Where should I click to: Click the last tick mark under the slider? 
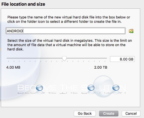105,61
